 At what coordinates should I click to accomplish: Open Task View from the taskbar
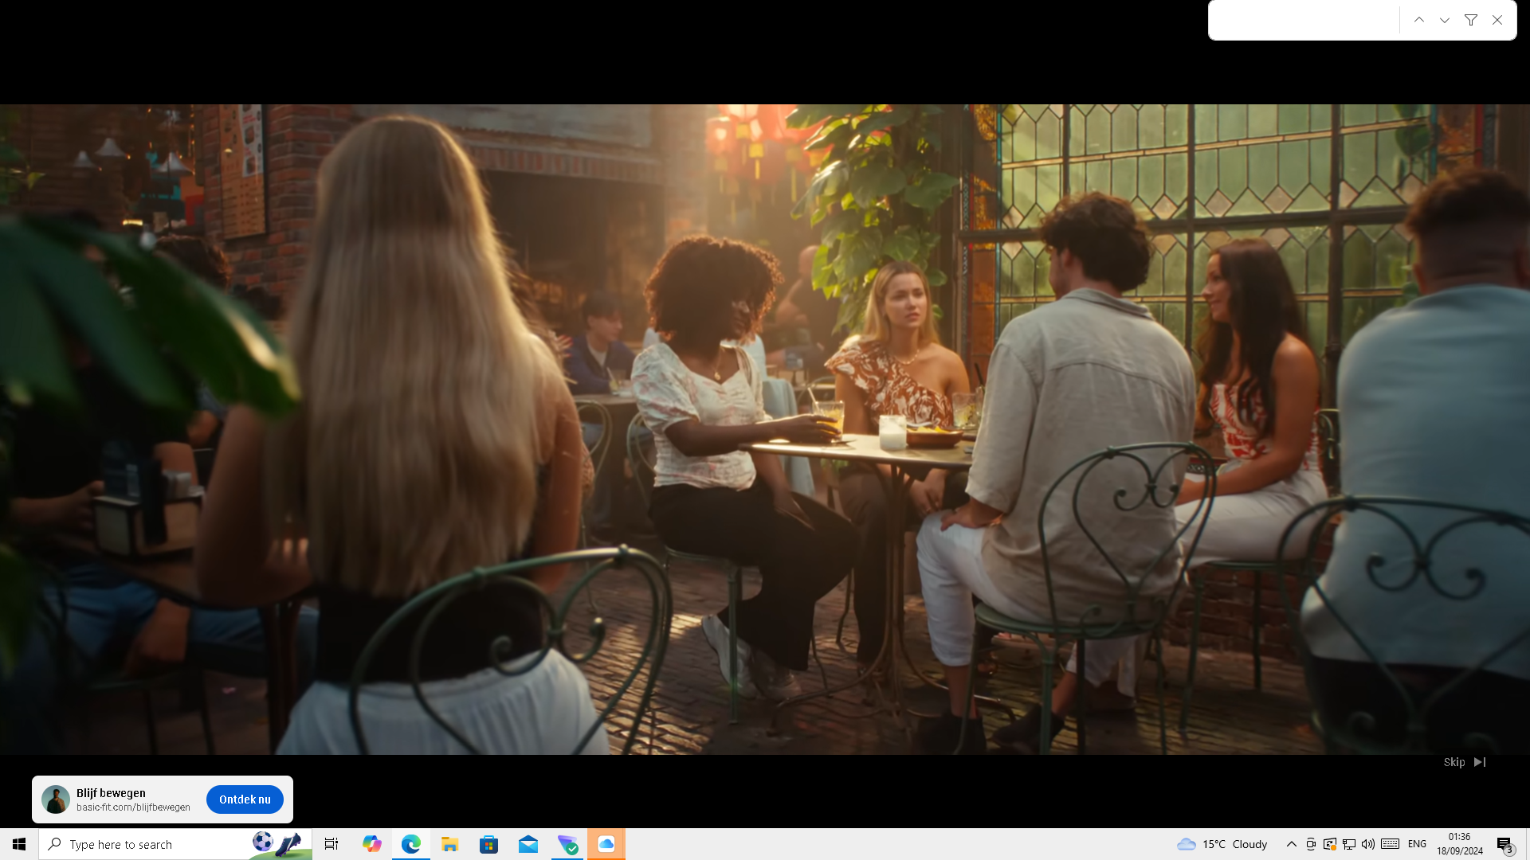331,844
